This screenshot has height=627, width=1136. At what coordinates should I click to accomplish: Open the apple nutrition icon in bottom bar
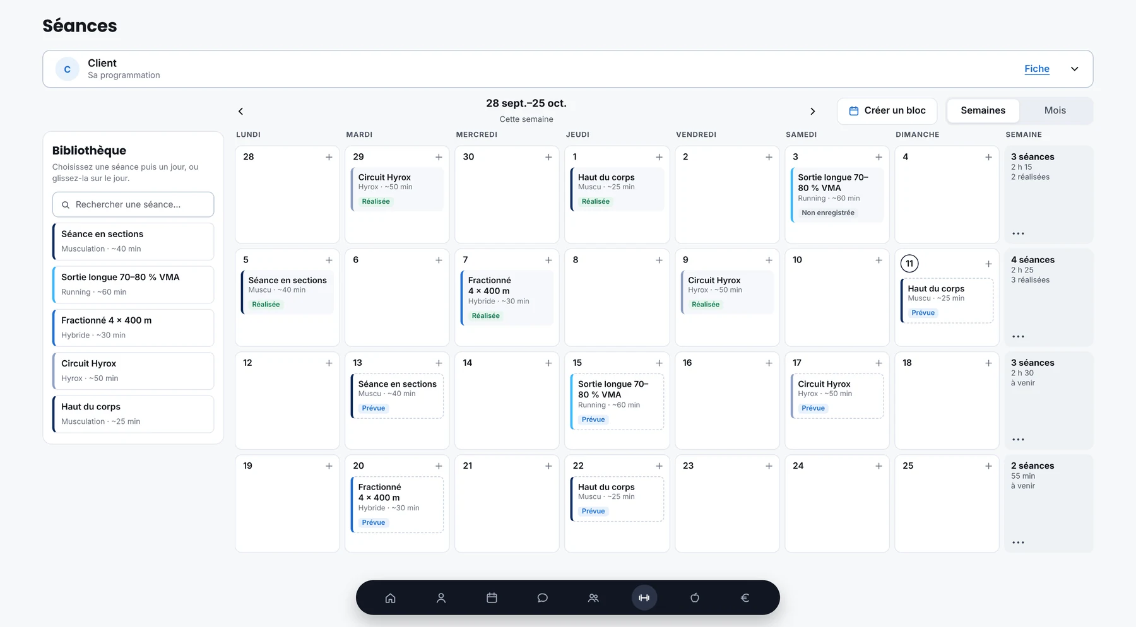pyautogui.click(x=695, y=598)
